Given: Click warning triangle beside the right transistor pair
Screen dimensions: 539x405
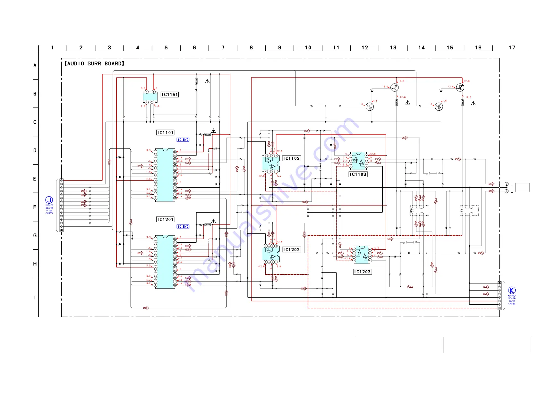Looking at the screenshot, I should pyautogui.click(x=473, y=103).
